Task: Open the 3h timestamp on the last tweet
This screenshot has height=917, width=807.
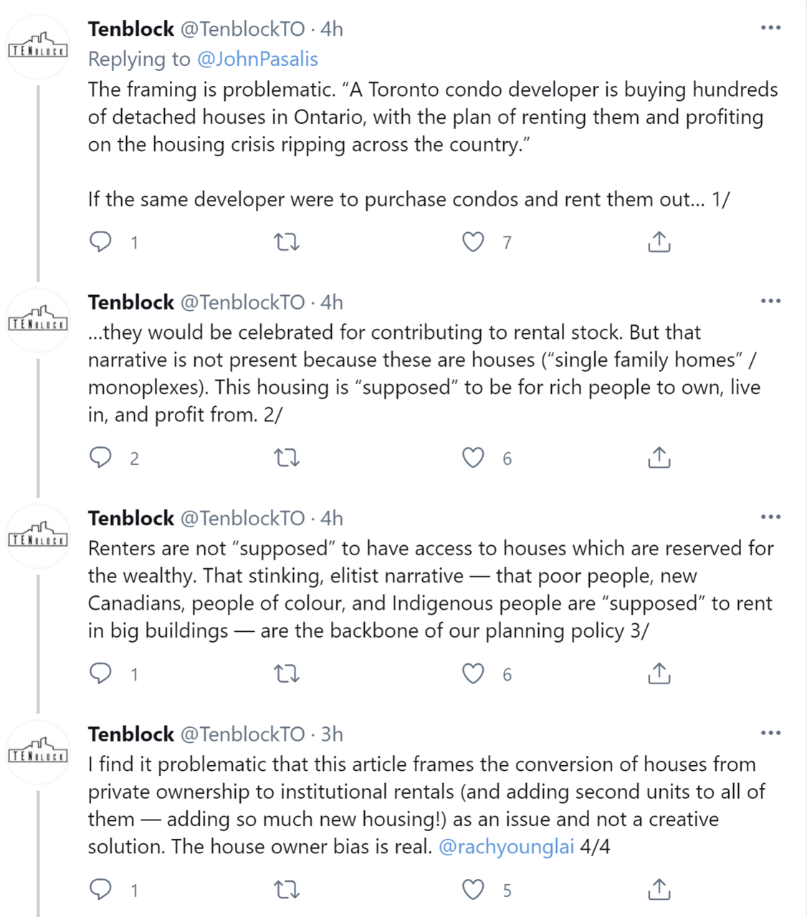Action: coord(332,734)
